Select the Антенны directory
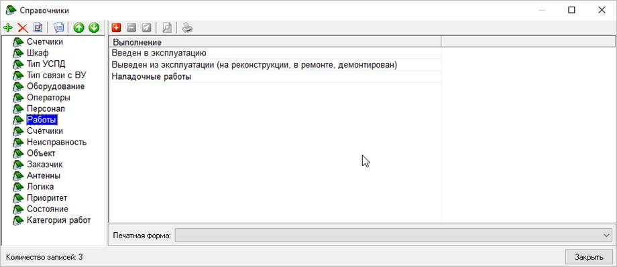The width and height of the screenshot is (617, 267). pyautogui.click(x=44, y=175)
